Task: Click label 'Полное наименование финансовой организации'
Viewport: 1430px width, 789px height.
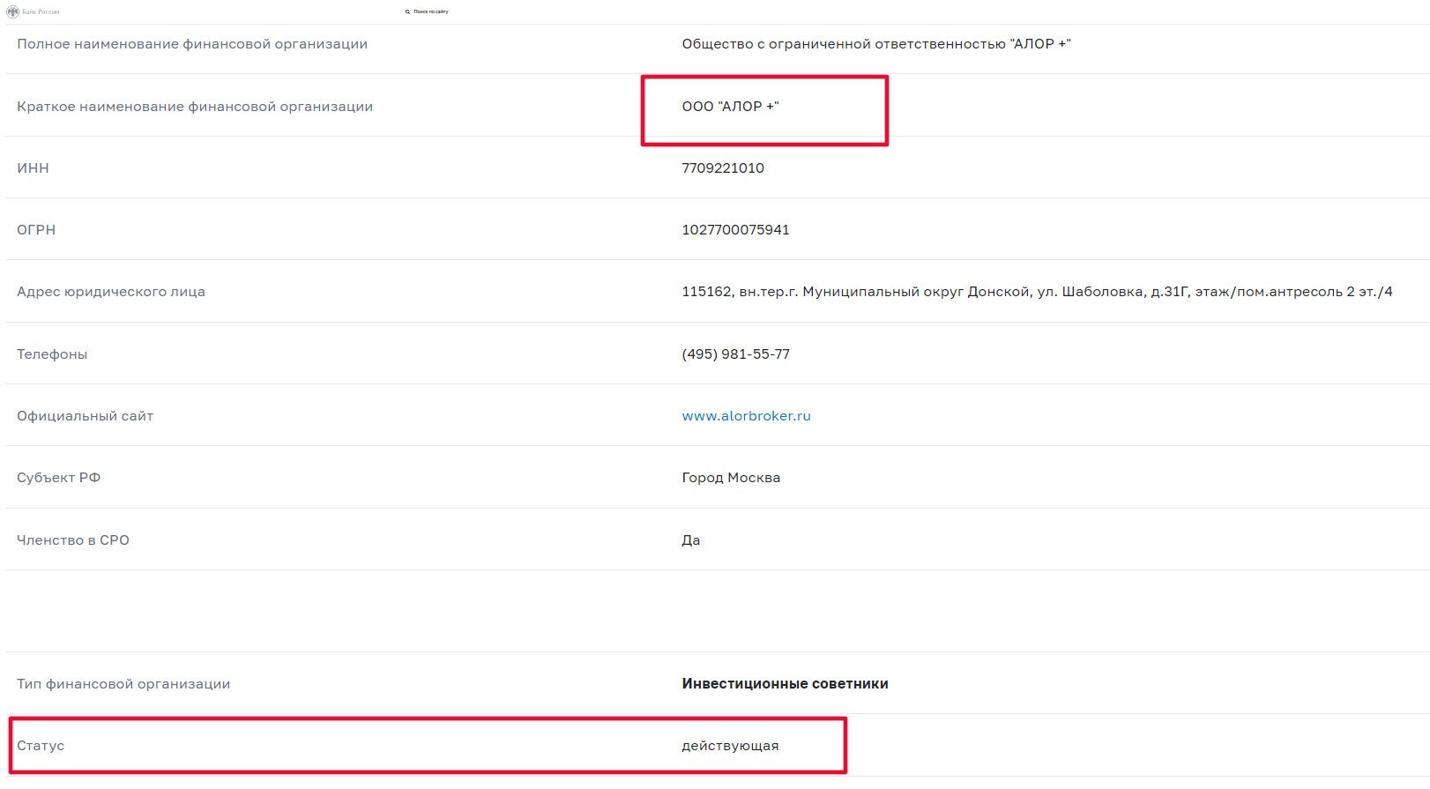Action: (x=192, y=44)
